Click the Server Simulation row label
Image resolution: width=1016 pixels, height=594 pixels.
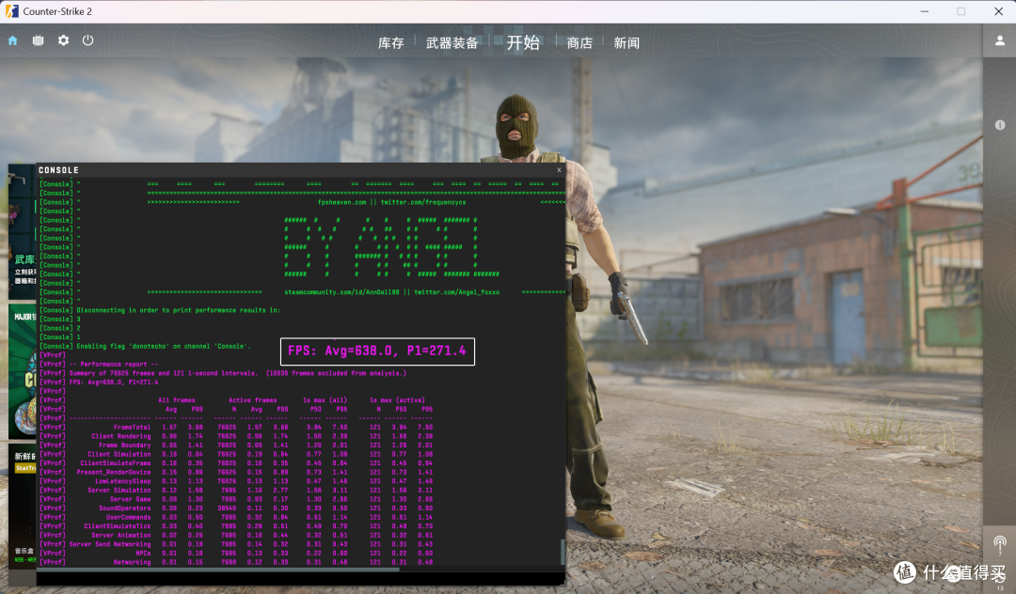119,491
